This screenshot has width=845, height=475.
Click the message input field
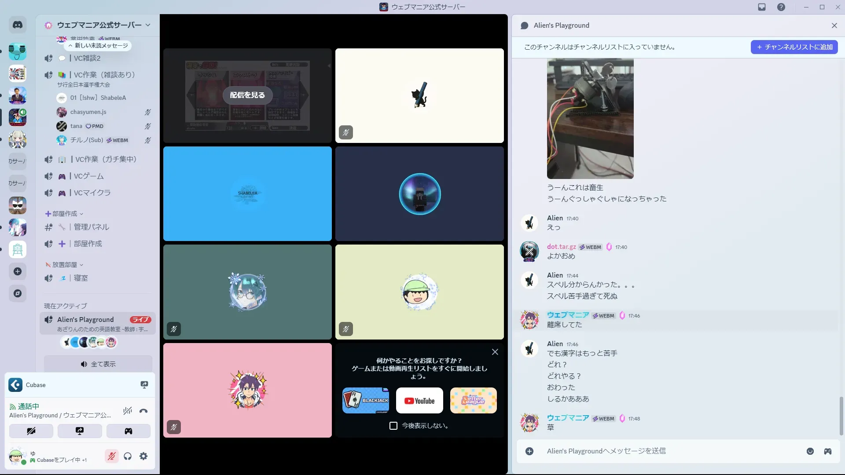(660, 451)
